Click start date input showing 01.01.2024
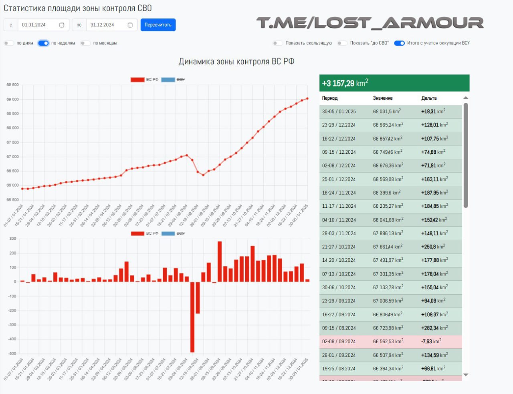This screenshot has width=513, height=394. [x=38, y=25]
